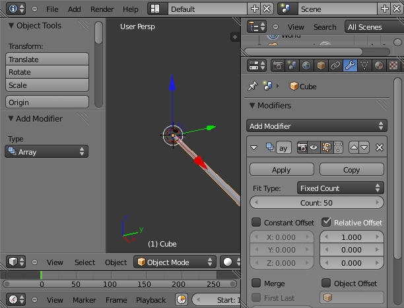Uncheck the Relative Offset checkbox
The width and height of the screenshot is (404, 308).
[x=326, y=223]
